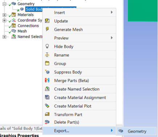
Task: Select Generate Mesh menu entry
Action: click(79, 29)
